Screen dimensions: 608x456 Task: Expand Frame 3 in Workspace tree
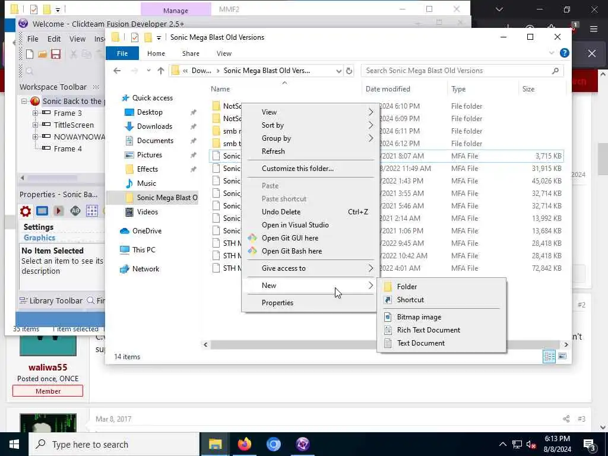[35, 113]
